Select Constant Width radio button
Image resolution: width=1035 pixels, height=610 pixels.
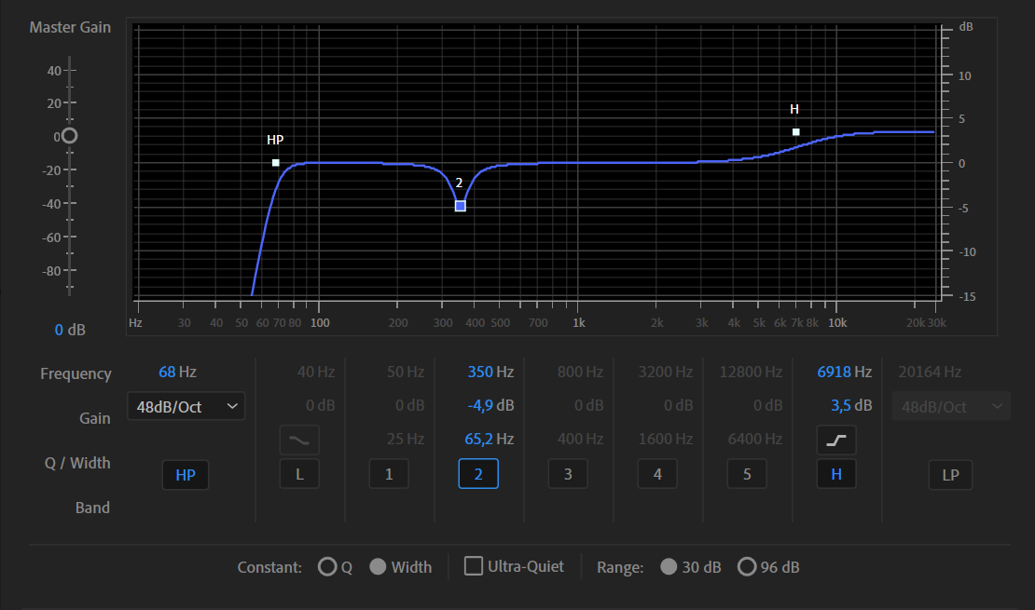point(378,566)
